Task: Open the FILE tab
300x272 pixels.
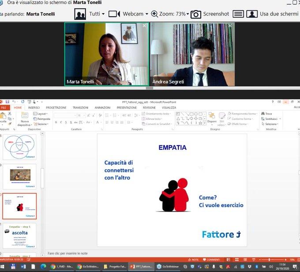Action: tap(4, 108)
